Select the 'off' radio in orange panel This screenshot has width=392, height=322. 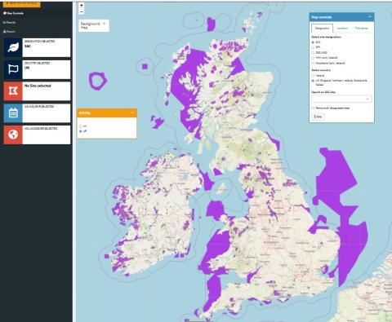tap(81, 131)
